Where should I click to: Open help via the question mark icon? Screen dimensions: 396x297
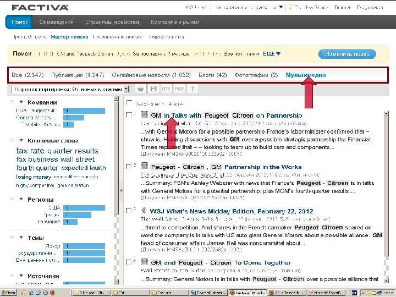193,89
